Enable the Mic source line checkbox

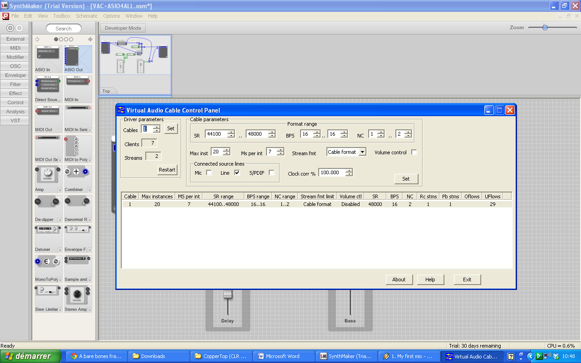[x=209, y=172]
